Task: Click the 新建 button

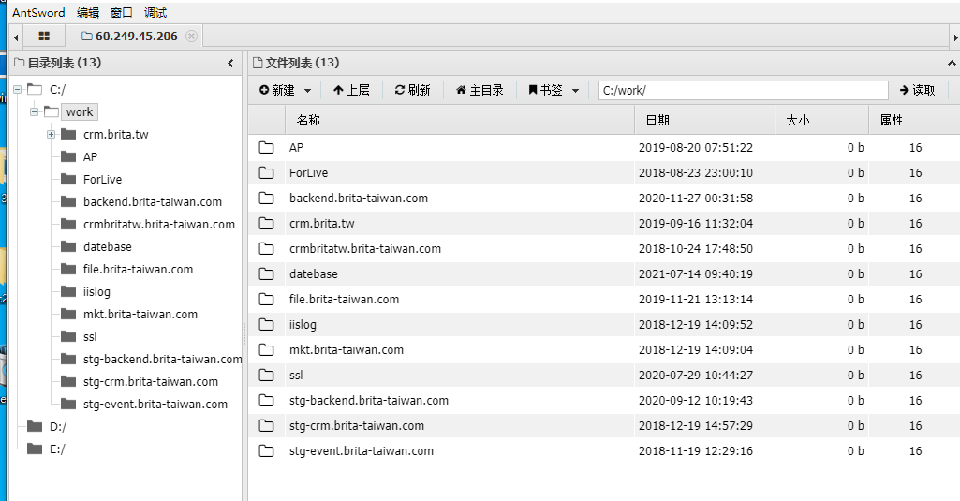Action: pyautogui.click(x=276, y=90)
